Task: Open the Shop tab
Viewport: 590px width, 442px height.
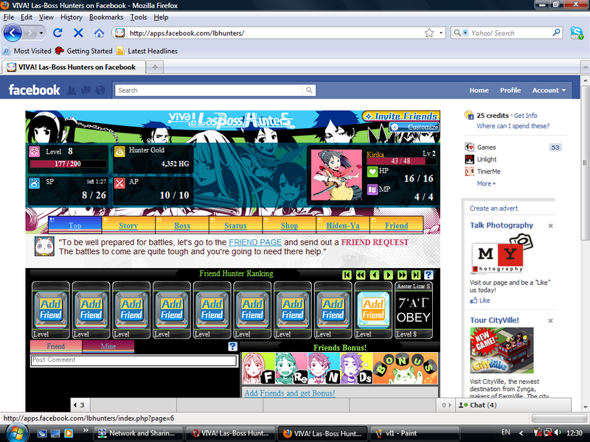Action: (289, 225)
